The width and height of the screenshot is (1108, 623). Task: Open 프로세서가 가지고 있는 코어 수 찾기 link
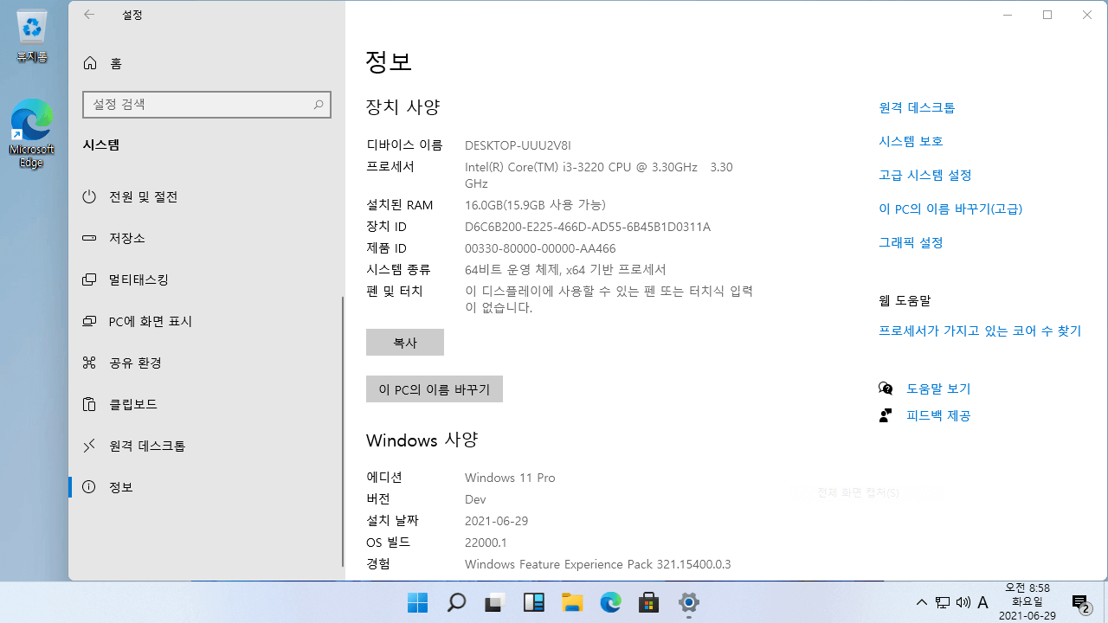point(980,331)
